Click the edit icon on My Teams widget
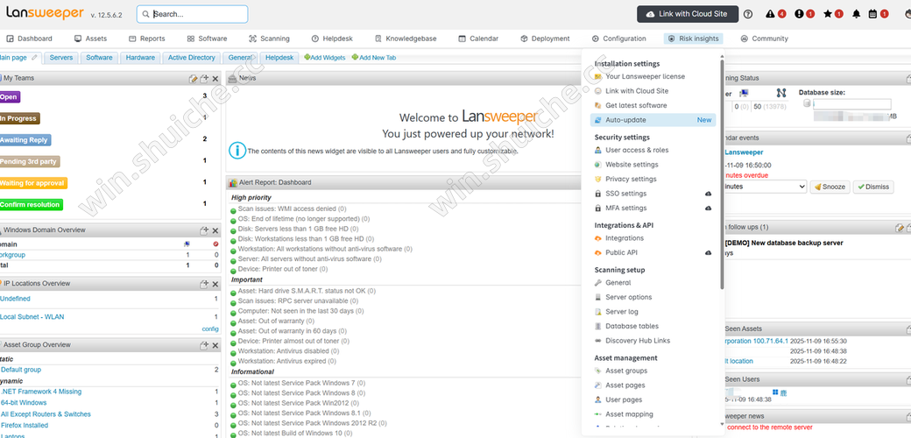Screen dimensions: 911x438 pyautogui.click(x=193, y=79)
